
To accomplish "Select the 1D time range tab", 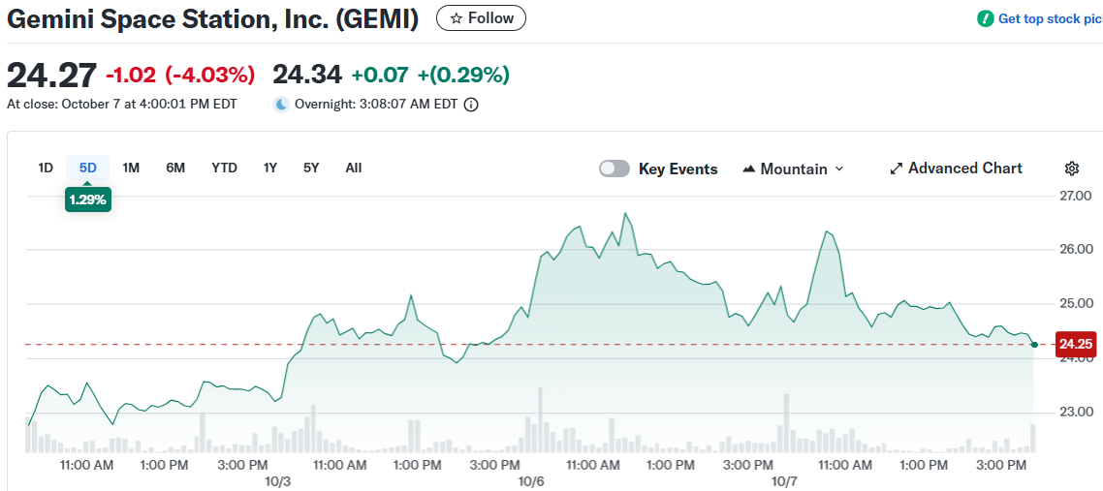I will pyautogui.click(x=46, y=168).
